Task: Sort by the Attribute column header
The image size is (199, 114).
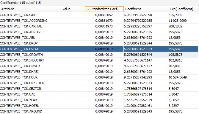Action: pos(30,9)
